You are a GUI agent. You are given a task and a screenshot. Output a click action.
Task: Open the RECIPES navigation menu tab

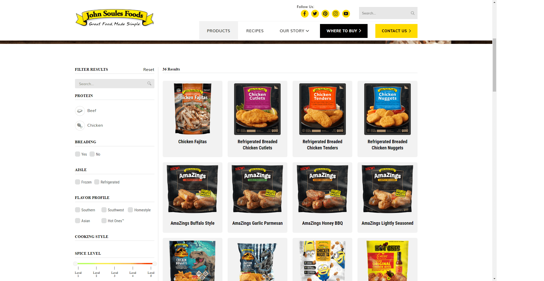click(255, 30)
